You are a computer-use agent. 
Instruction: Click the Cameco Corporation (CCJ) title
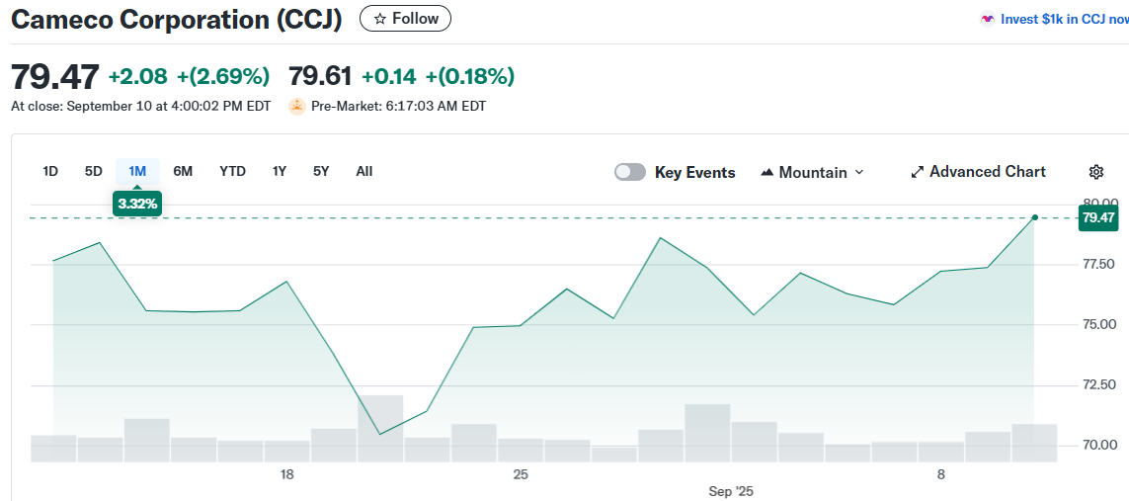click(x=177, y=20)
